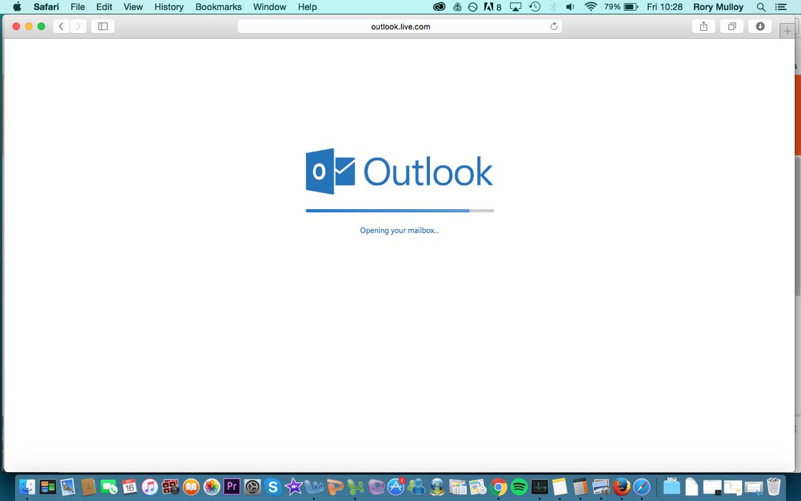
Task: Open iMovie in the Dock
Action: point(292,486)
